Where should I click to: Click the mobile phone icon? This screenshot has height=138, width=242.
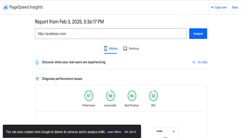(105, 48)
